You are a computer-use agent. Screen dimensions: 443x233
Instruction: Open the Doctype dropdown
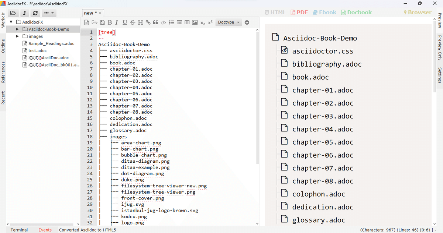point(229,22)
